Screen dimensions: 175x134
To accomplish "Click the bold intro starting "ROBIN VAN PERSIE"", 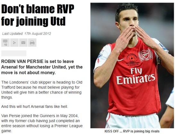I will (42, 67).
